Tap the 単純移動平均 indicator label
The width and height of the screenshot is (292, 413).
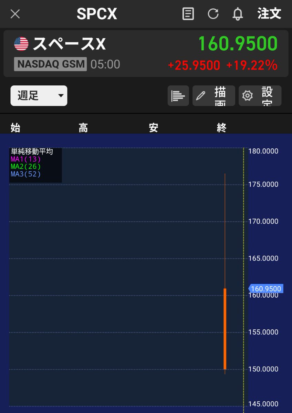(x=32, y=151)
